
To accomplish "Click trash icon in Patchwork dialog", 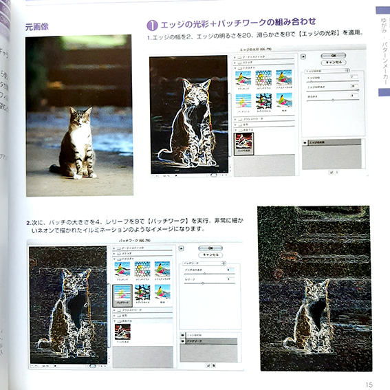I will pos(214,365).
